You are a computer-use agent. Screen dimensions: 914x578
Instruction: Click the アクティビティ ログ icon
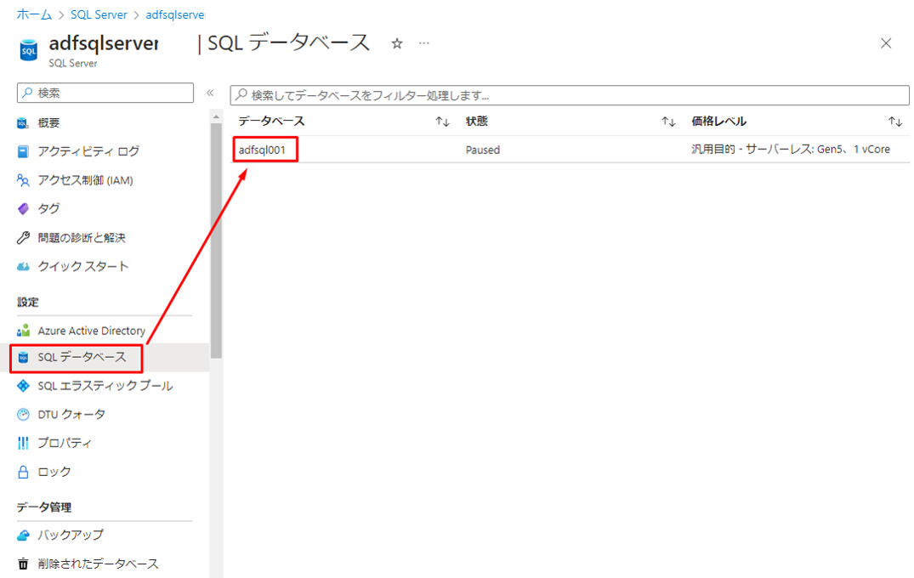[x=23, y=151]
